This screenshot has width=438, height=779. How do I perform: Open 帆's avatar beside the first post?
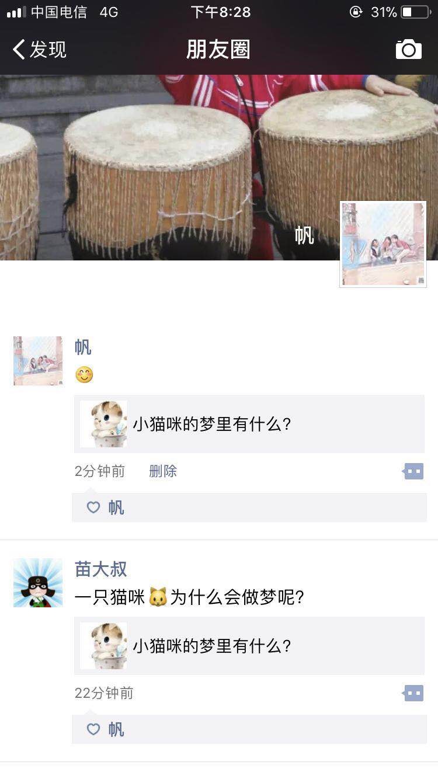coord(38,361)
